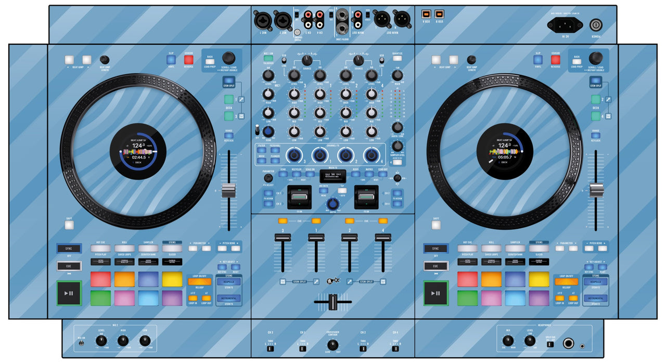Select Deck 3 green button
Image resolution: width=666 pixels, height=363 pixels.
pyautogui.click(x=229, y=116)
